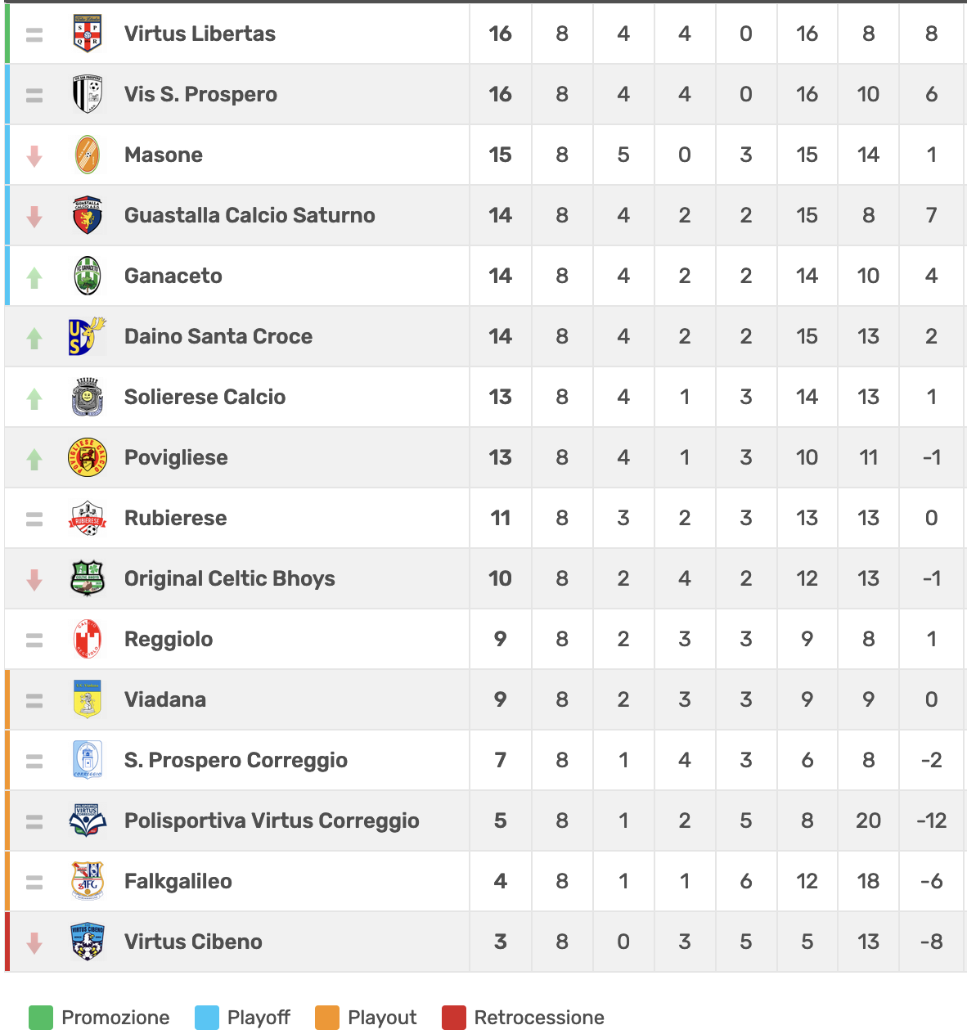Click the red Retrocessione legend swatch
This screenshot has width=967, height=1034.
click(453, 1018)
